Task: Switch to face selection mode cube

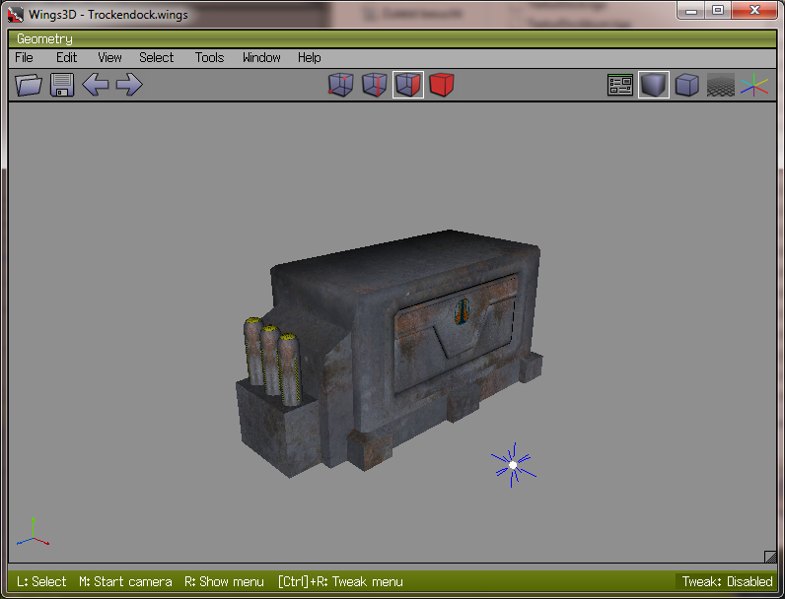Action: click(407, 86)
